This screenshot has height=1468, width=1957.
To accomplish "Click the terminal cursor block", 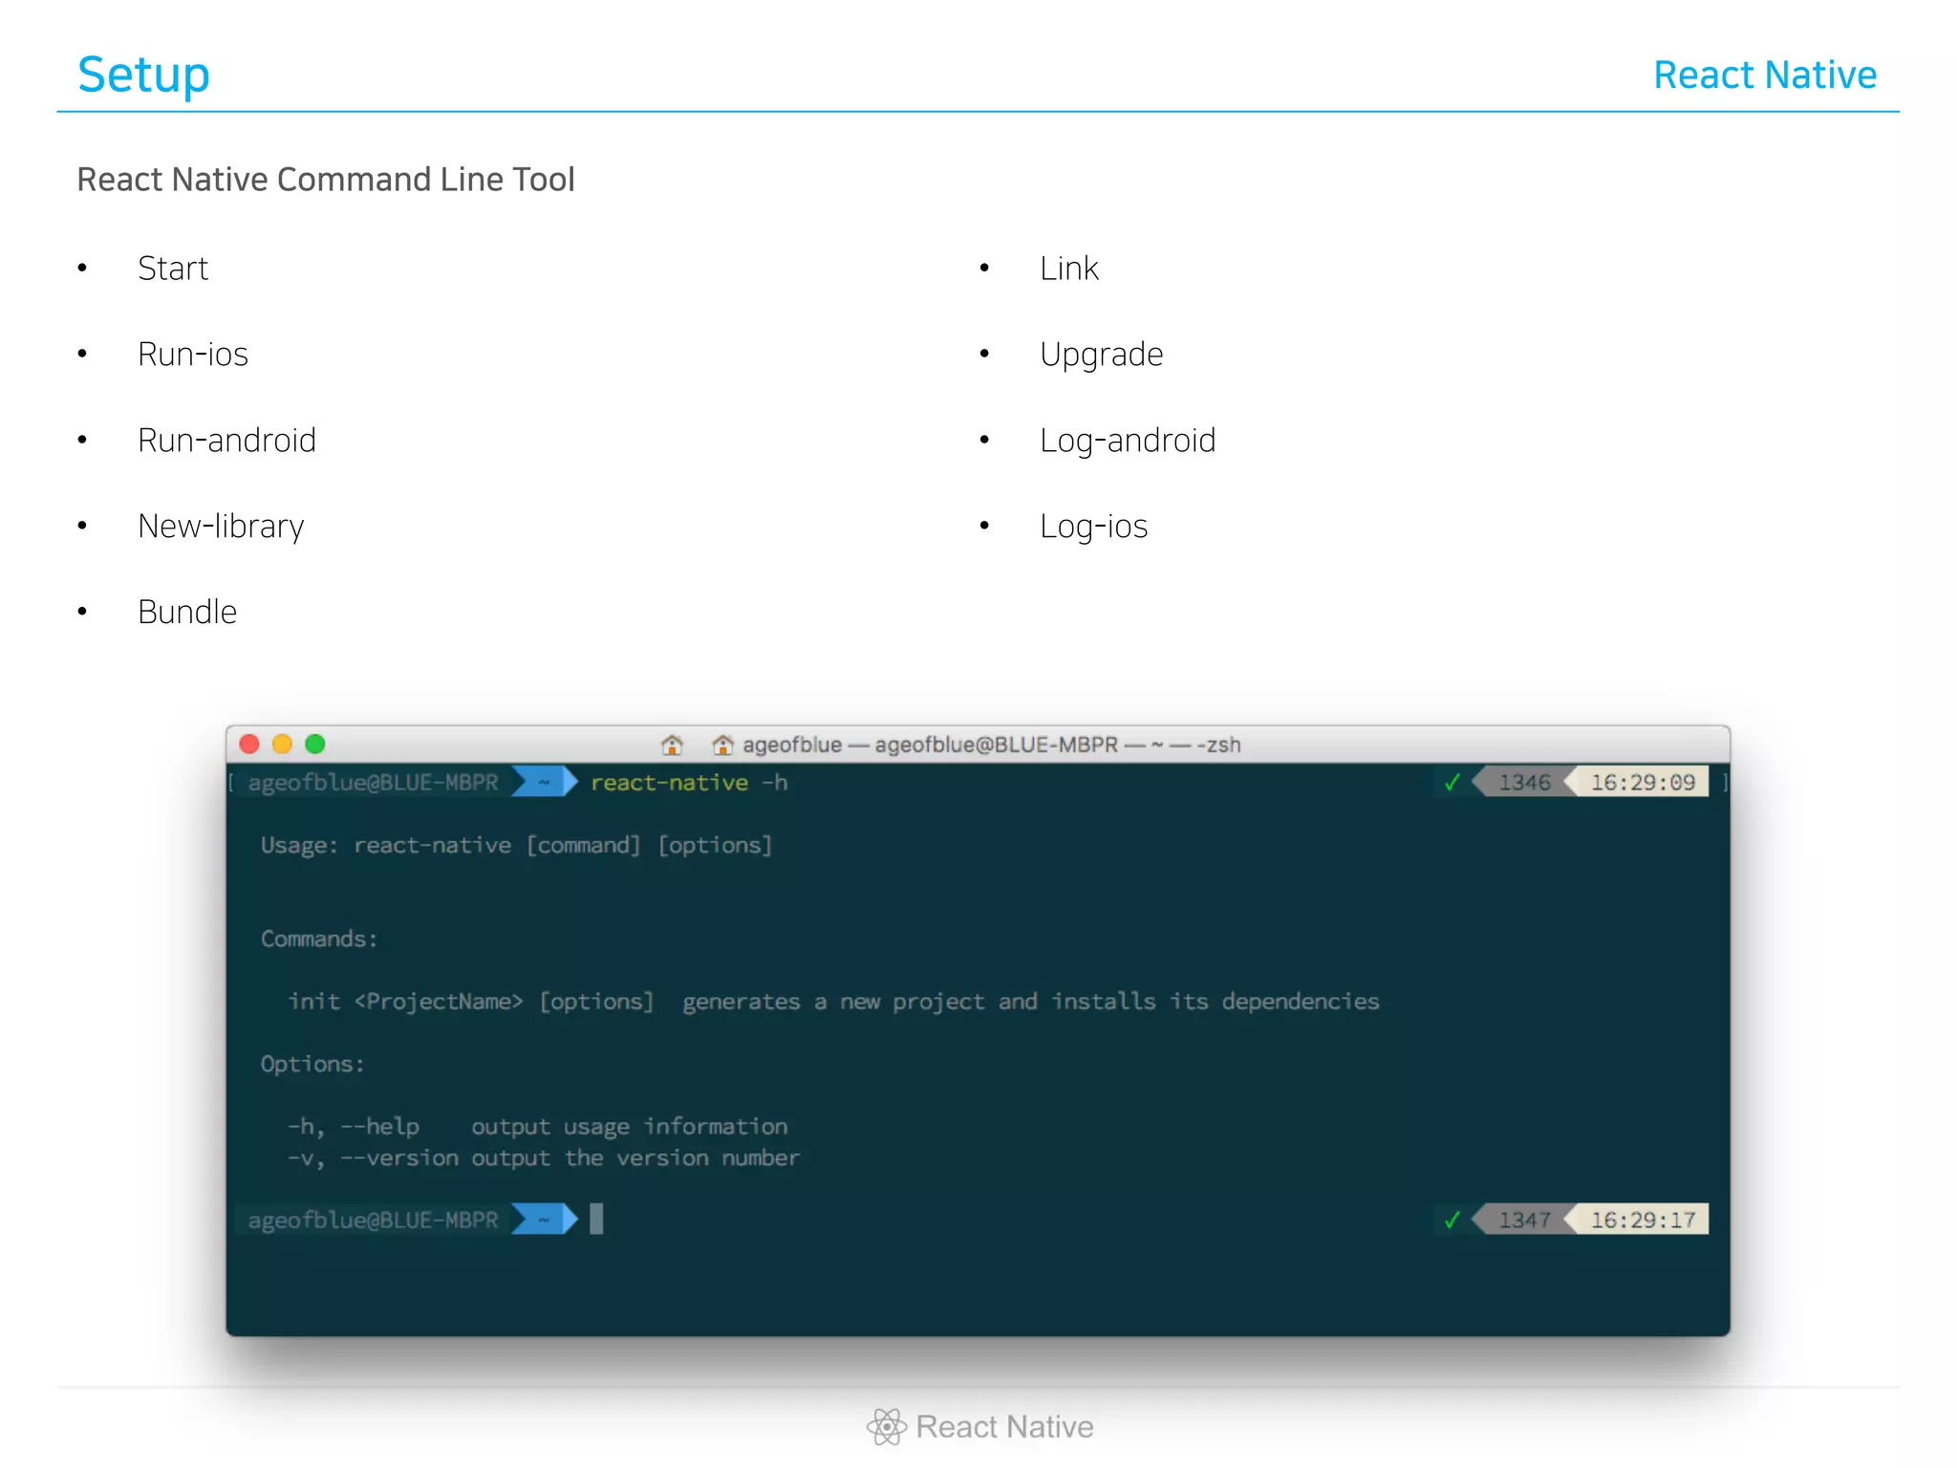I will point(596,1220).
